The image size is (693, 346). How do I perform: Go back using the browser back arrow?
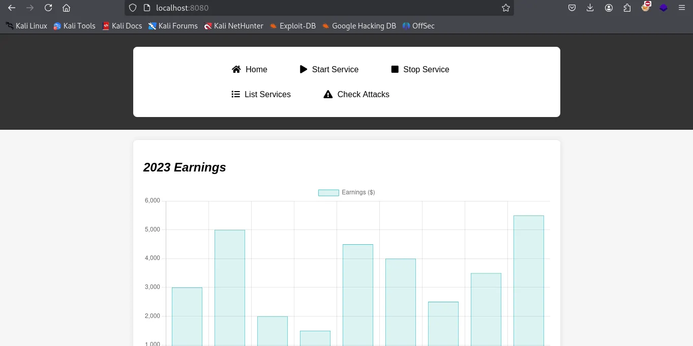click(12, 8)
